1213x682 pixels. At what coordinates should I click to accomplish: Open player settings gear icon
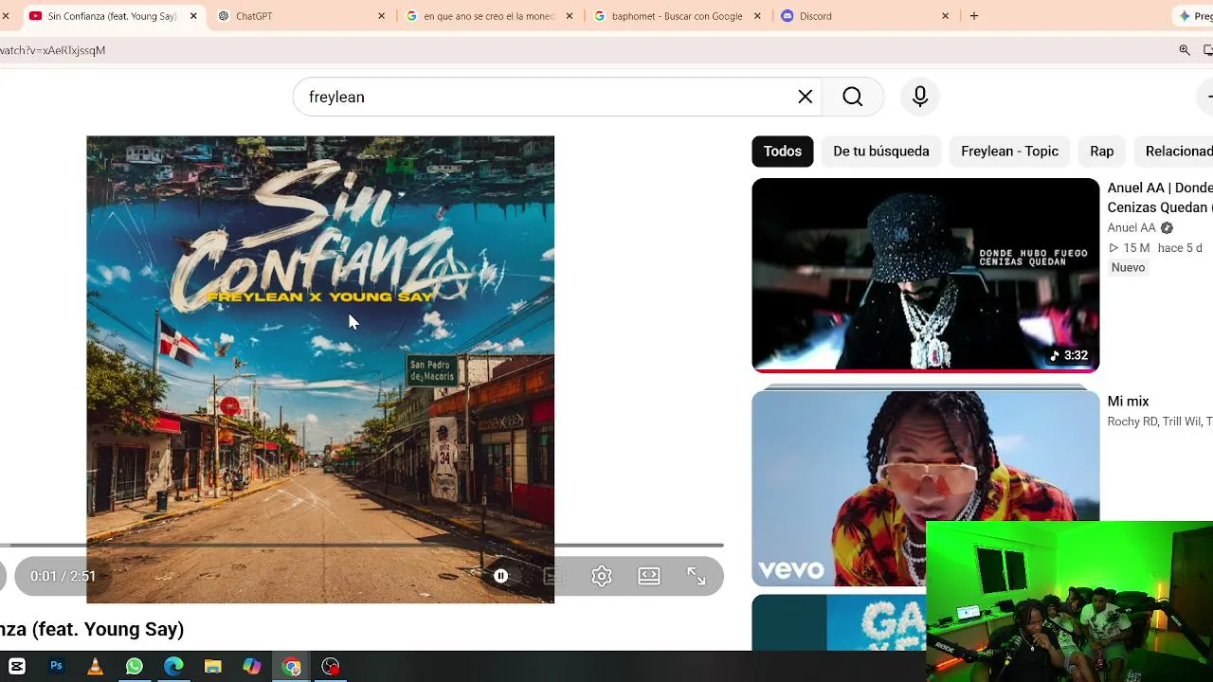click(602, 576)
